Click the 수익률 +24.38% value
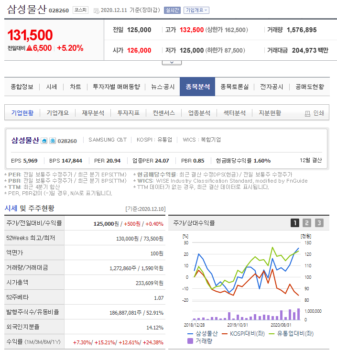 click(153, 342)
